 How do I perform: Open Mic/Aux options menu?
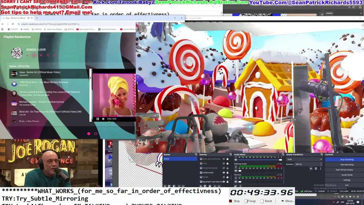click(236, 179)
